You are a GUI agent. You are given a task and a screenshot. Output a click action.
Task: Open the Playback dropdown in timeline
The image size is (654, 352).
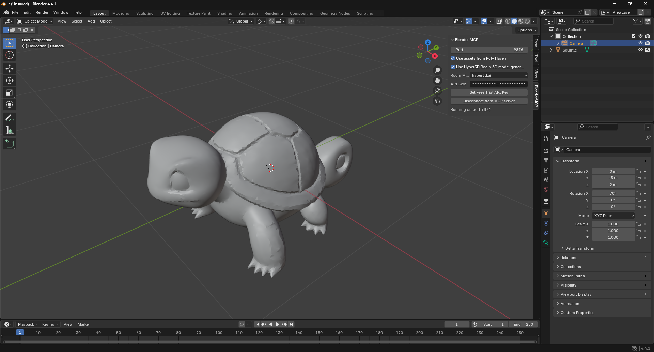point(28,324)
